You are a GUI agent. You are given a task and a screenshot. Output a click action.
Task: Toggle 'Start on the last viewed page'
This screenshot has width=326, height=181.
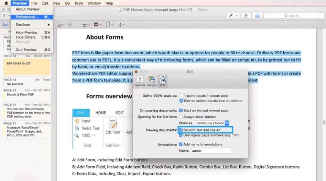181,111
